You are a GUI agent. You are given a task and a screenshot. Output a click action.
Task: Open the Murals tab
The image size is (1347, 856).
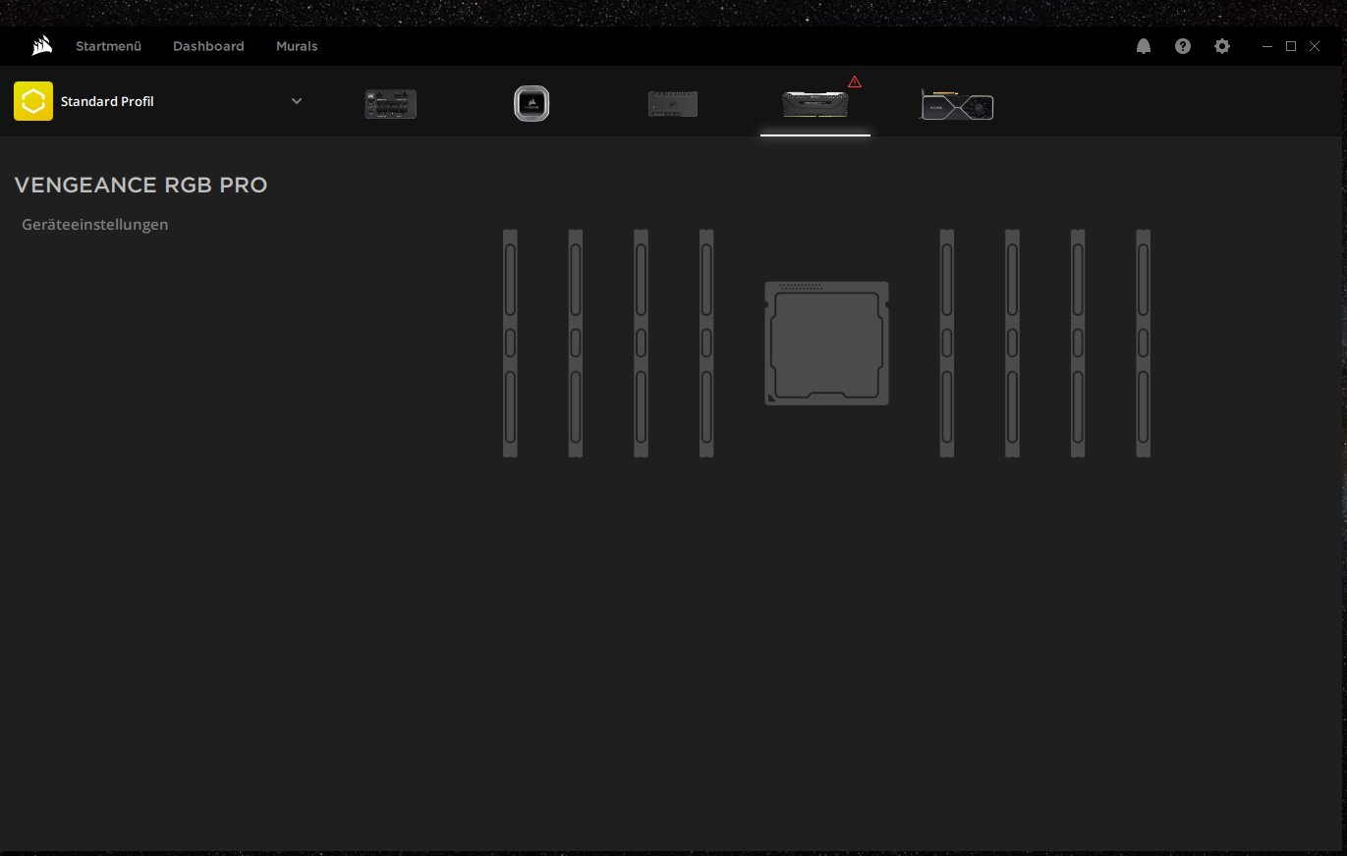coord(297,46)
